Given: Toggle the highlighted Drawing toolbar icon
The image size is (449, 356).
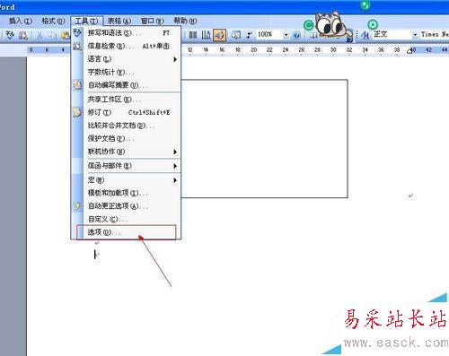Looking at the screenshot, I should click(219, 35).
